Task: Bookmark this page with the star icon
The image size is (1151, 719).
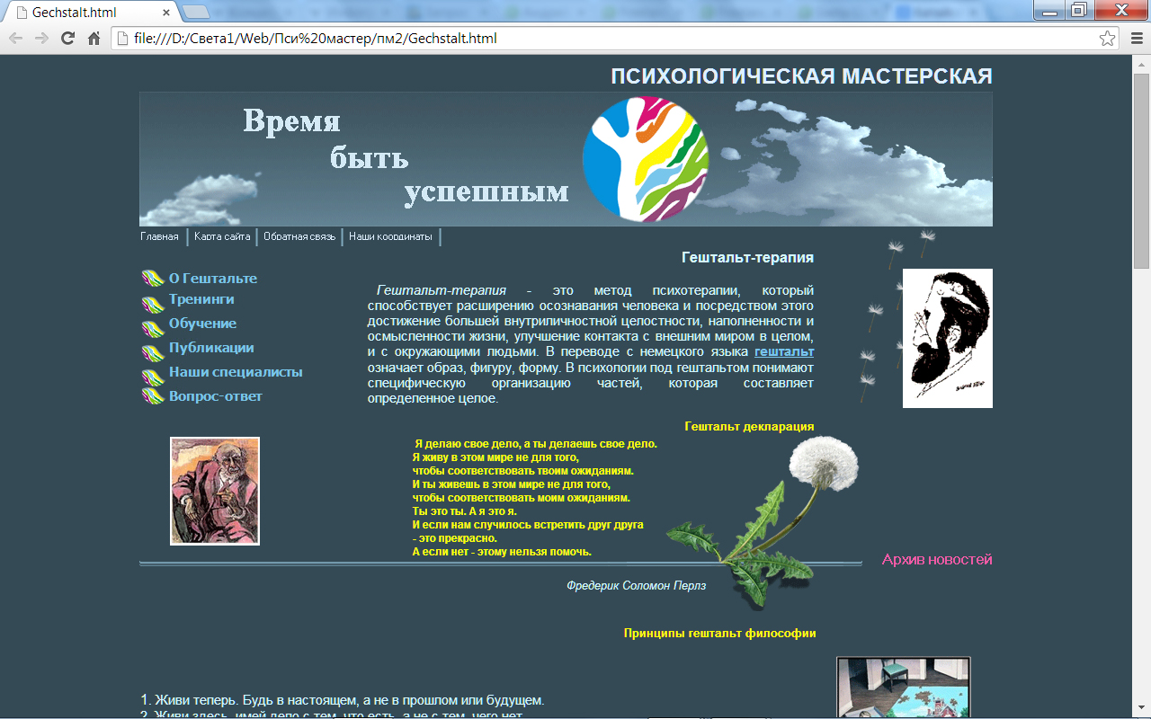Action: point(1108,39)
